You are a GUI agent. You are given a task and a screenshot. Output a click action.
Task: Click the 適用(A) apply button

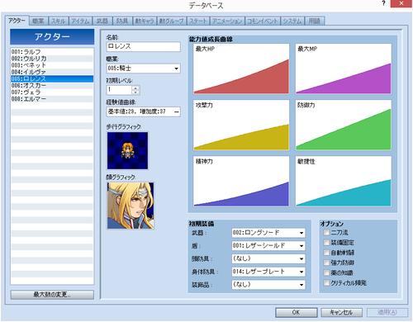pyautogui.click(x=387, y=312)
